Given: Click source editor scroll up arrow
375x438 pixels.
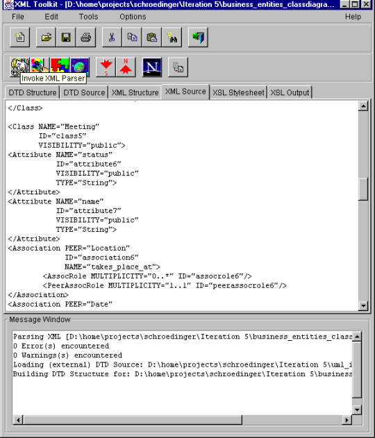Looking at the screenshot, I should point(363,106).
